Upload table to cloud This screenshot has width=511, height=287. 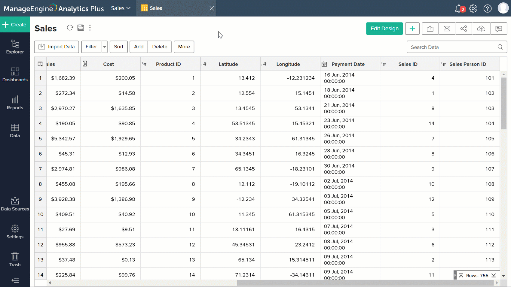(x=481, y=29)
